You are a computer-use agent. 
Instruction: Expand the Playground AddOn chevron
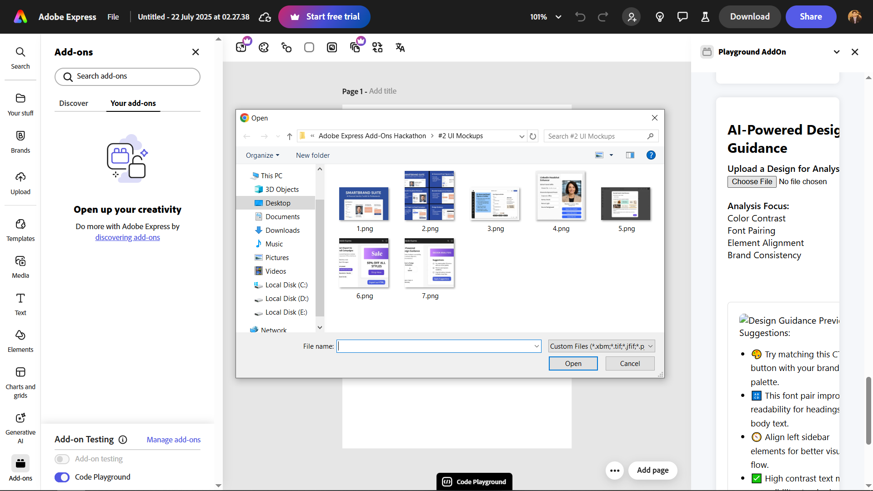coord(837,52)
